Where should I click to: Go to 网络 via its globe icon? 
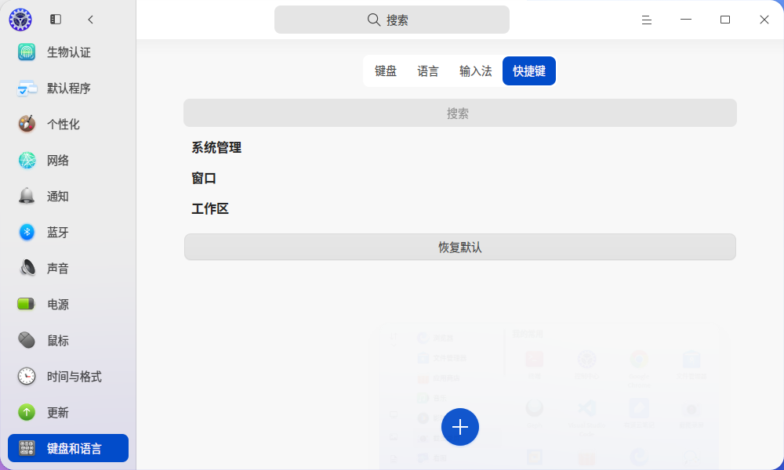click(27, 161)
